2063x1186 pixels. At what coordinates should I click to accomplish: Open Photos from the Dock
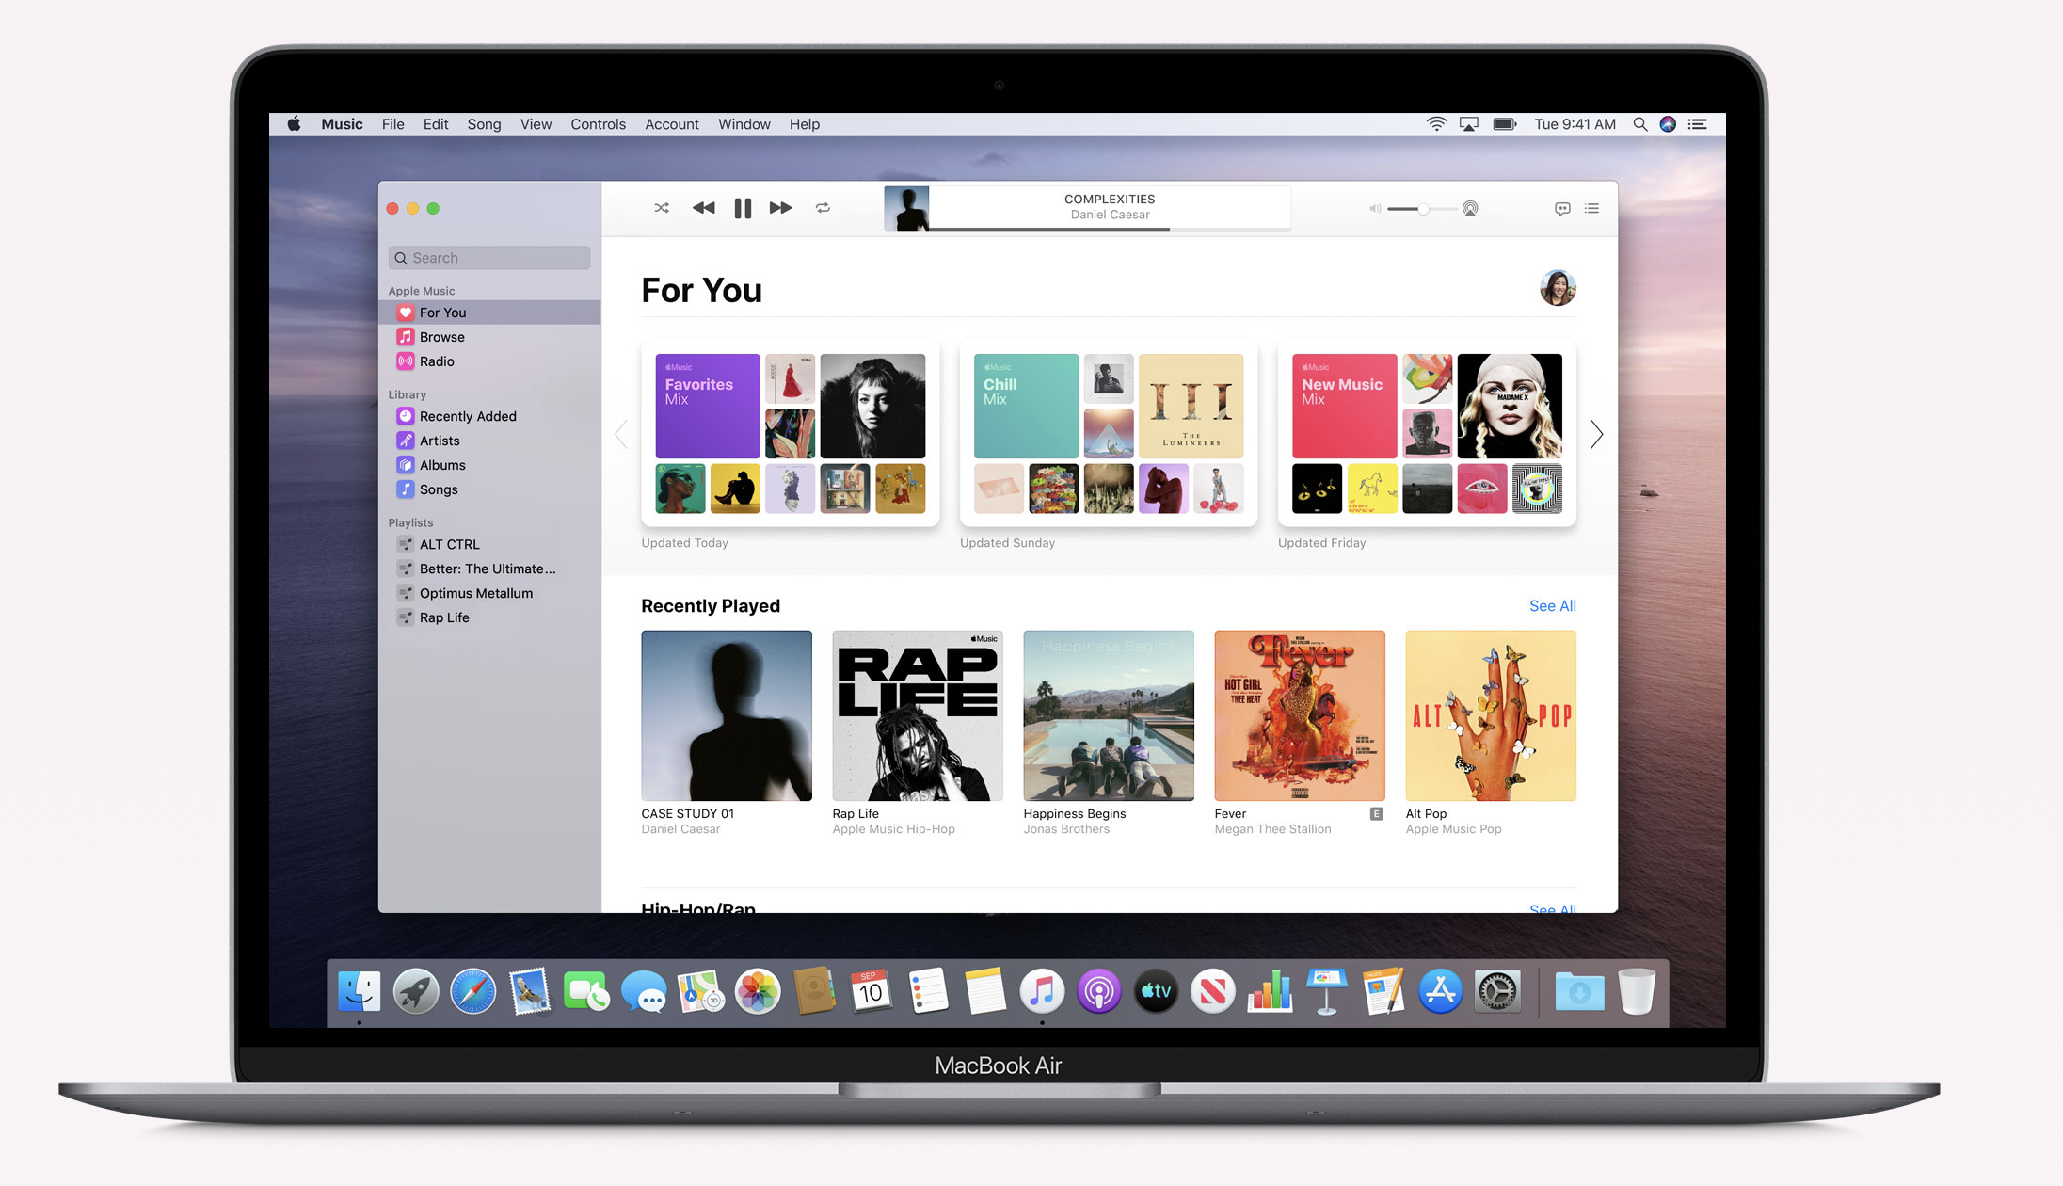[757, 991]
